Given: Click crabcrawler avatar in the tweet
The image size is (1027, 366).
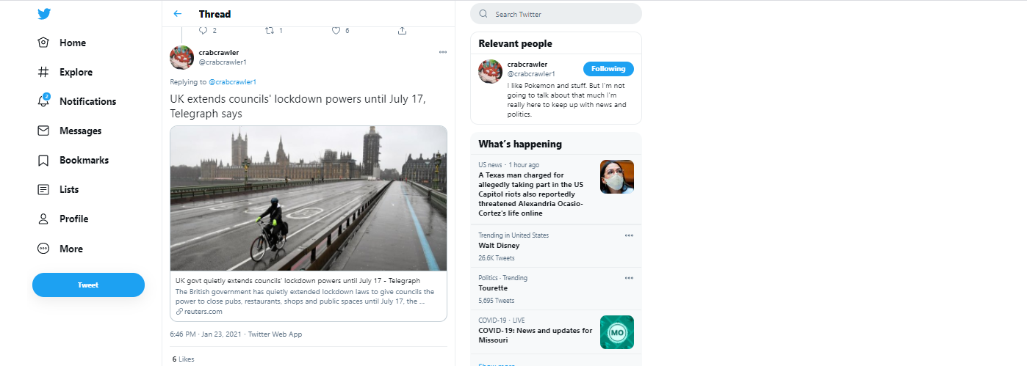Looking at the screenshot, I should 181,57.
